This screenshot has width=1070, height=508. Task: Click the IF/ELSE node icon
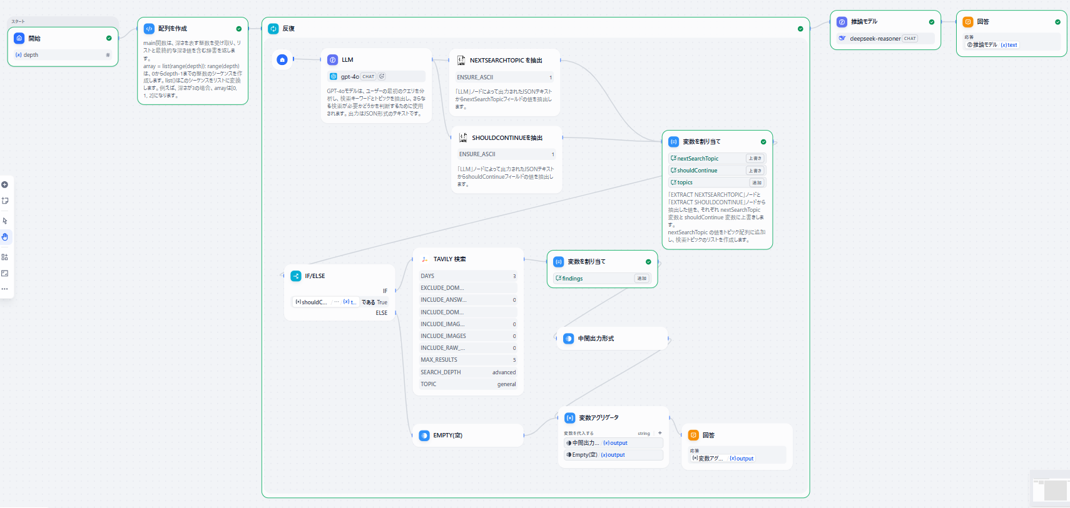(x=296, y=276)
